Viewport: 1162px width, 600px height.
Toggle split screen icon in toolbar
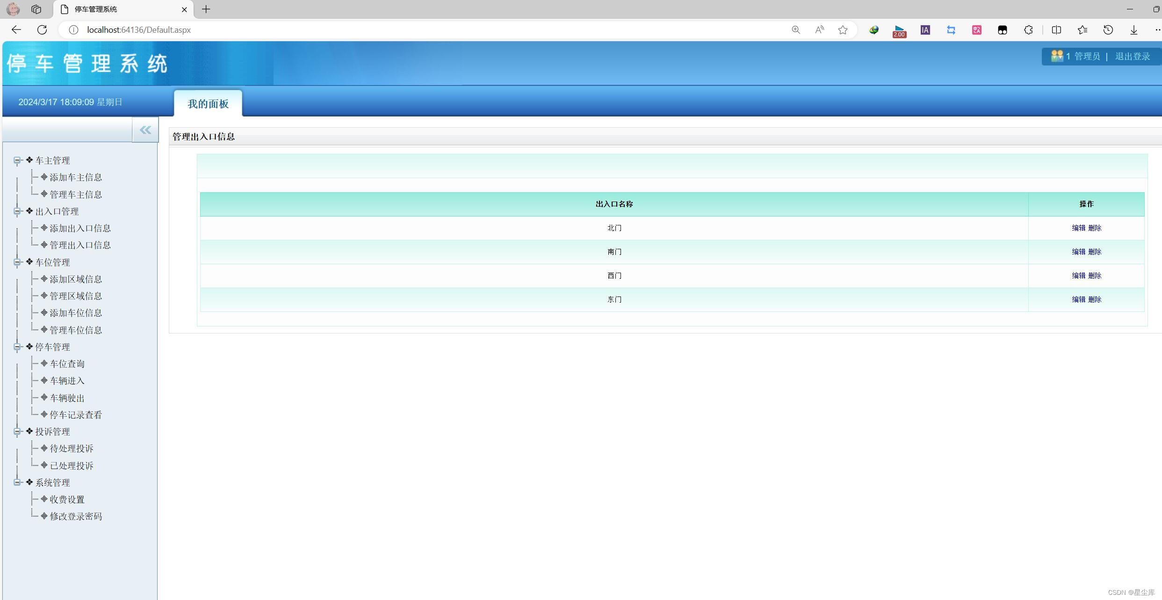click(x=1056, y=30)
